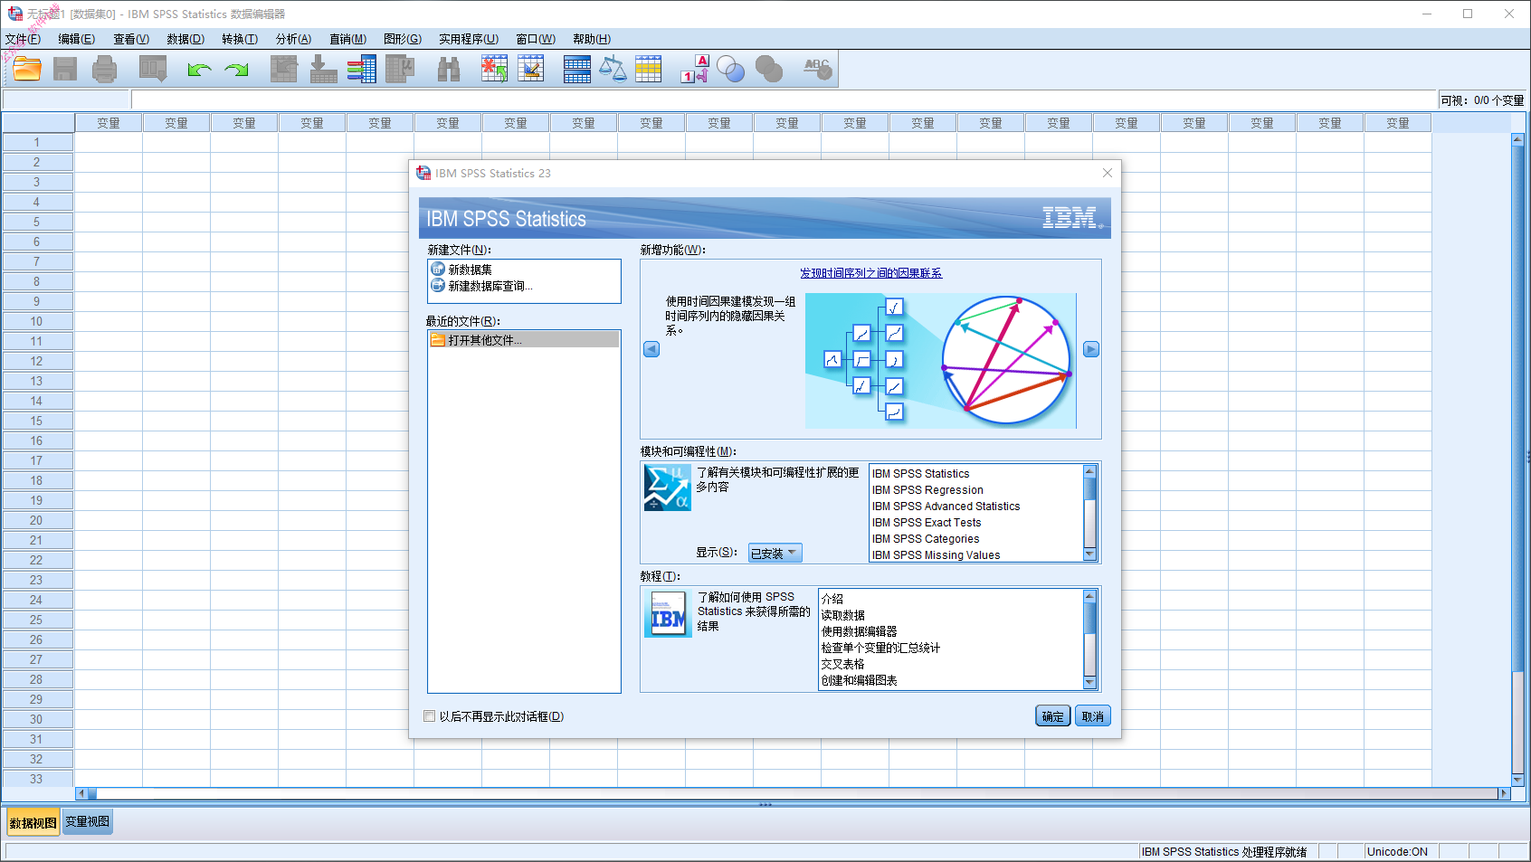Click the binoculars find icon

point(449,69)
